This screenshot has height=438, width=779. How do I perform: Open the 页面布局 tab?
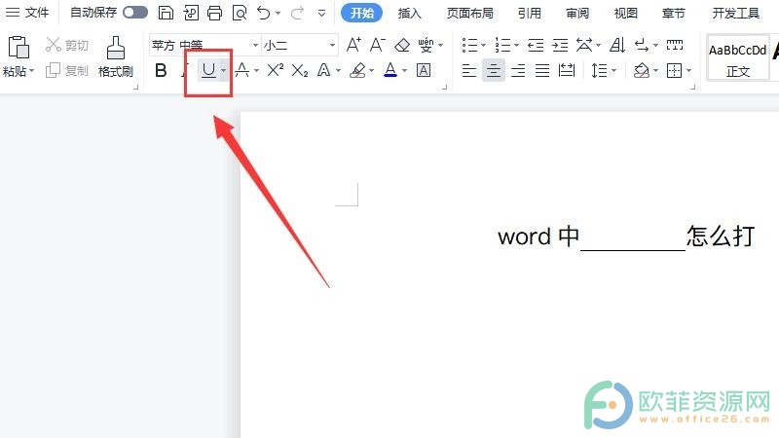click(x=469, y=14)
